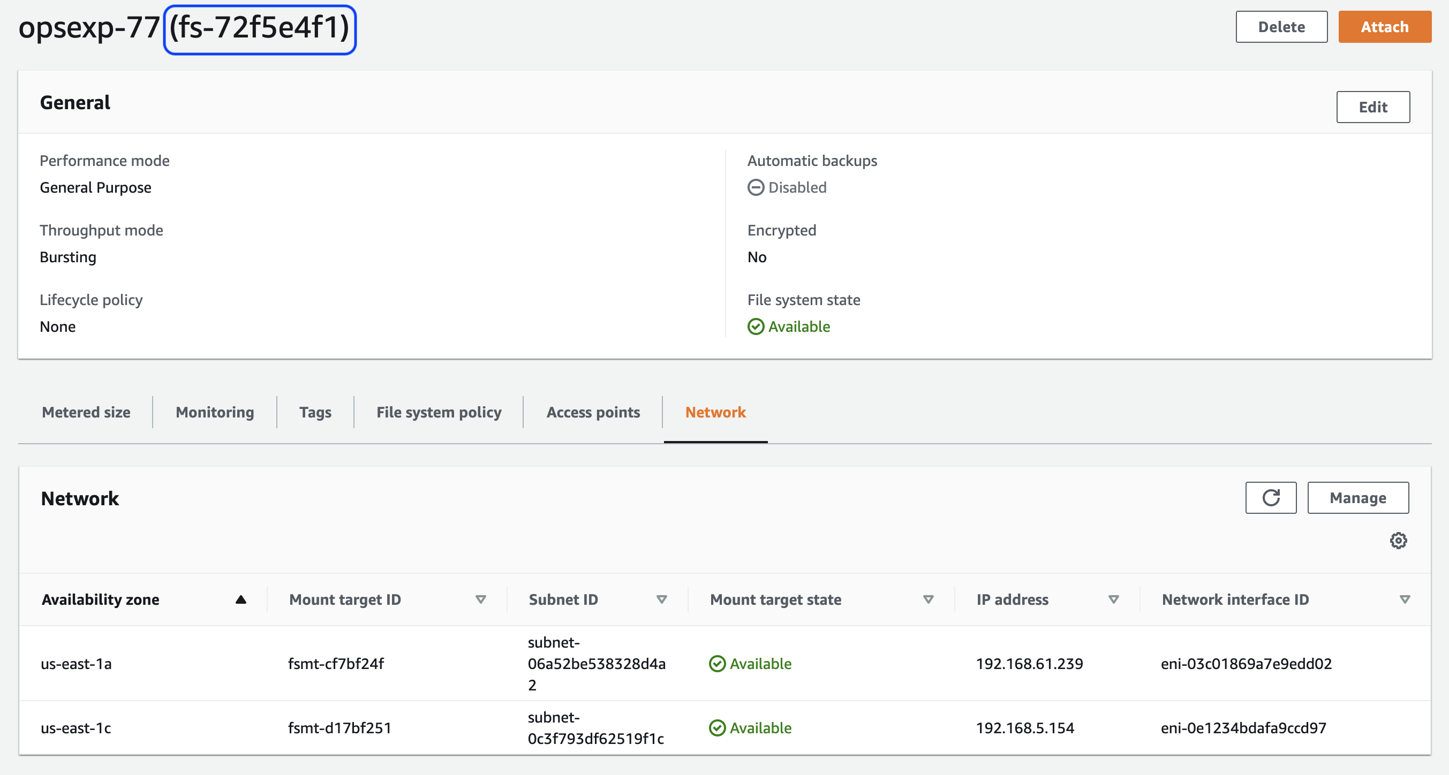Sort by Mount target state arrow

pyautogui.click(x=928, y=599)
